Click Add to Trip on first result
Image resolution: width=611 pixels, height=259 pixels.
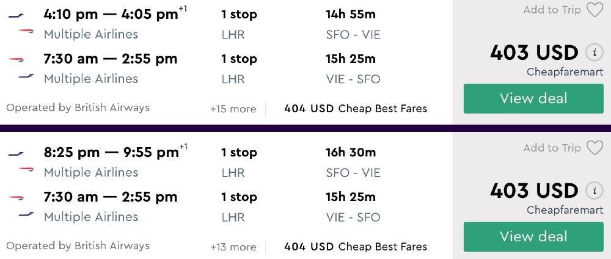click(x=552, y=10)
